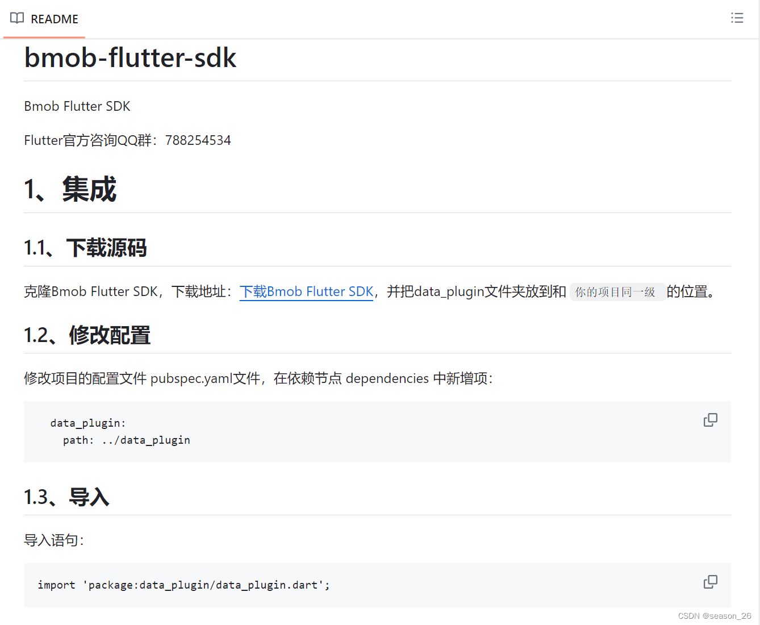
Task: Select the README label in the header
Action: click(x=55, y=19)
